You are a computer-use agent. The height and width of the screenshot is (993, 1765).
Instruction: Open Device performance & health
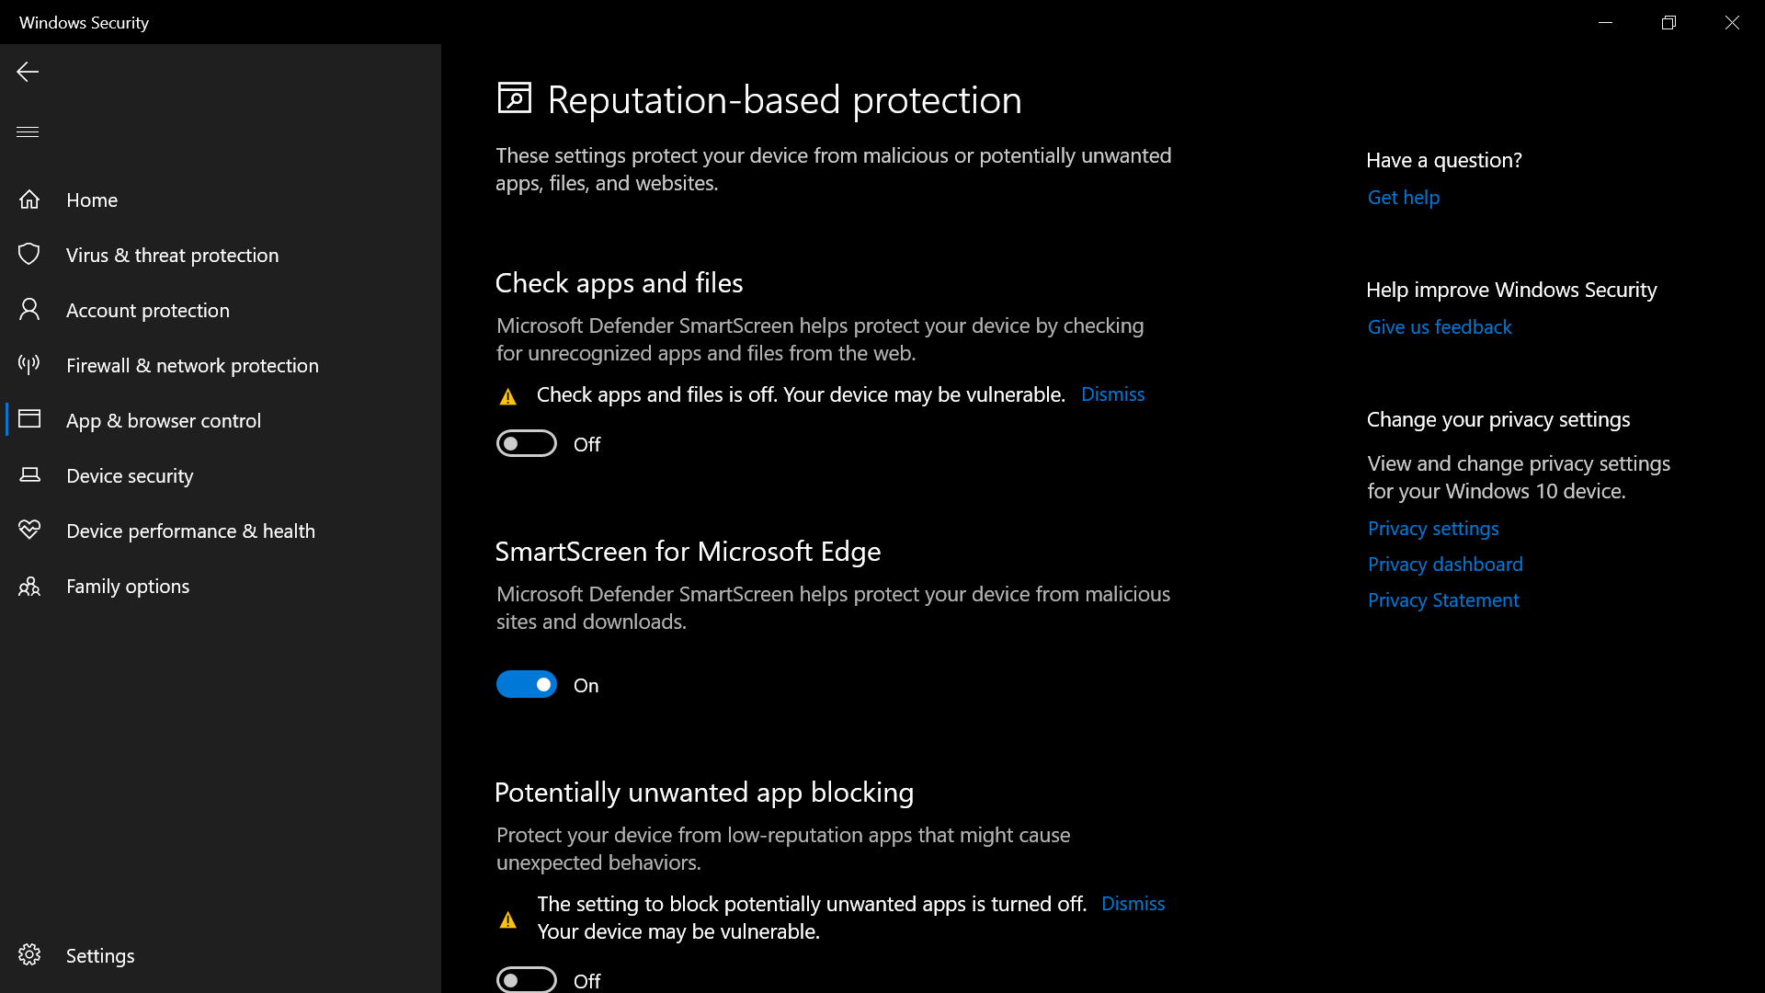click(221, 531)
